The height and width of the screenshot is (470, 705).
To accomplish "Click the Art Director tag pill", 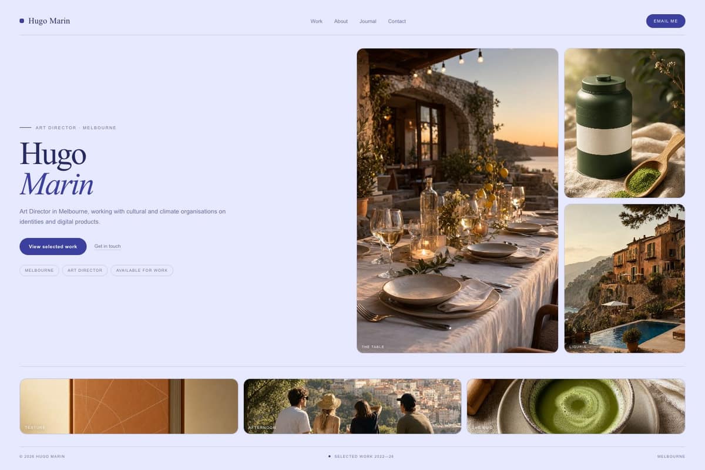I will pyautogui.click(x=85, y=270).
